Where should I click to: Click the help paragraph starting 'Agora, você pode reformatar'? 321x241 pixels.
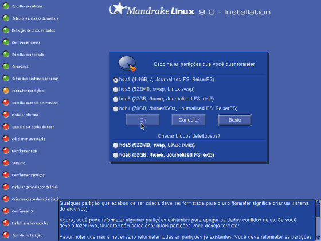tap(178, 223)
